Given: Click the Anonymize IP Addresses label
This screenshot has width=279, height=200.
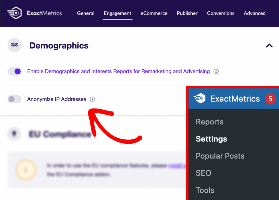Looking at the screenshot, I should pyautogui.click(x=57, y=99).
